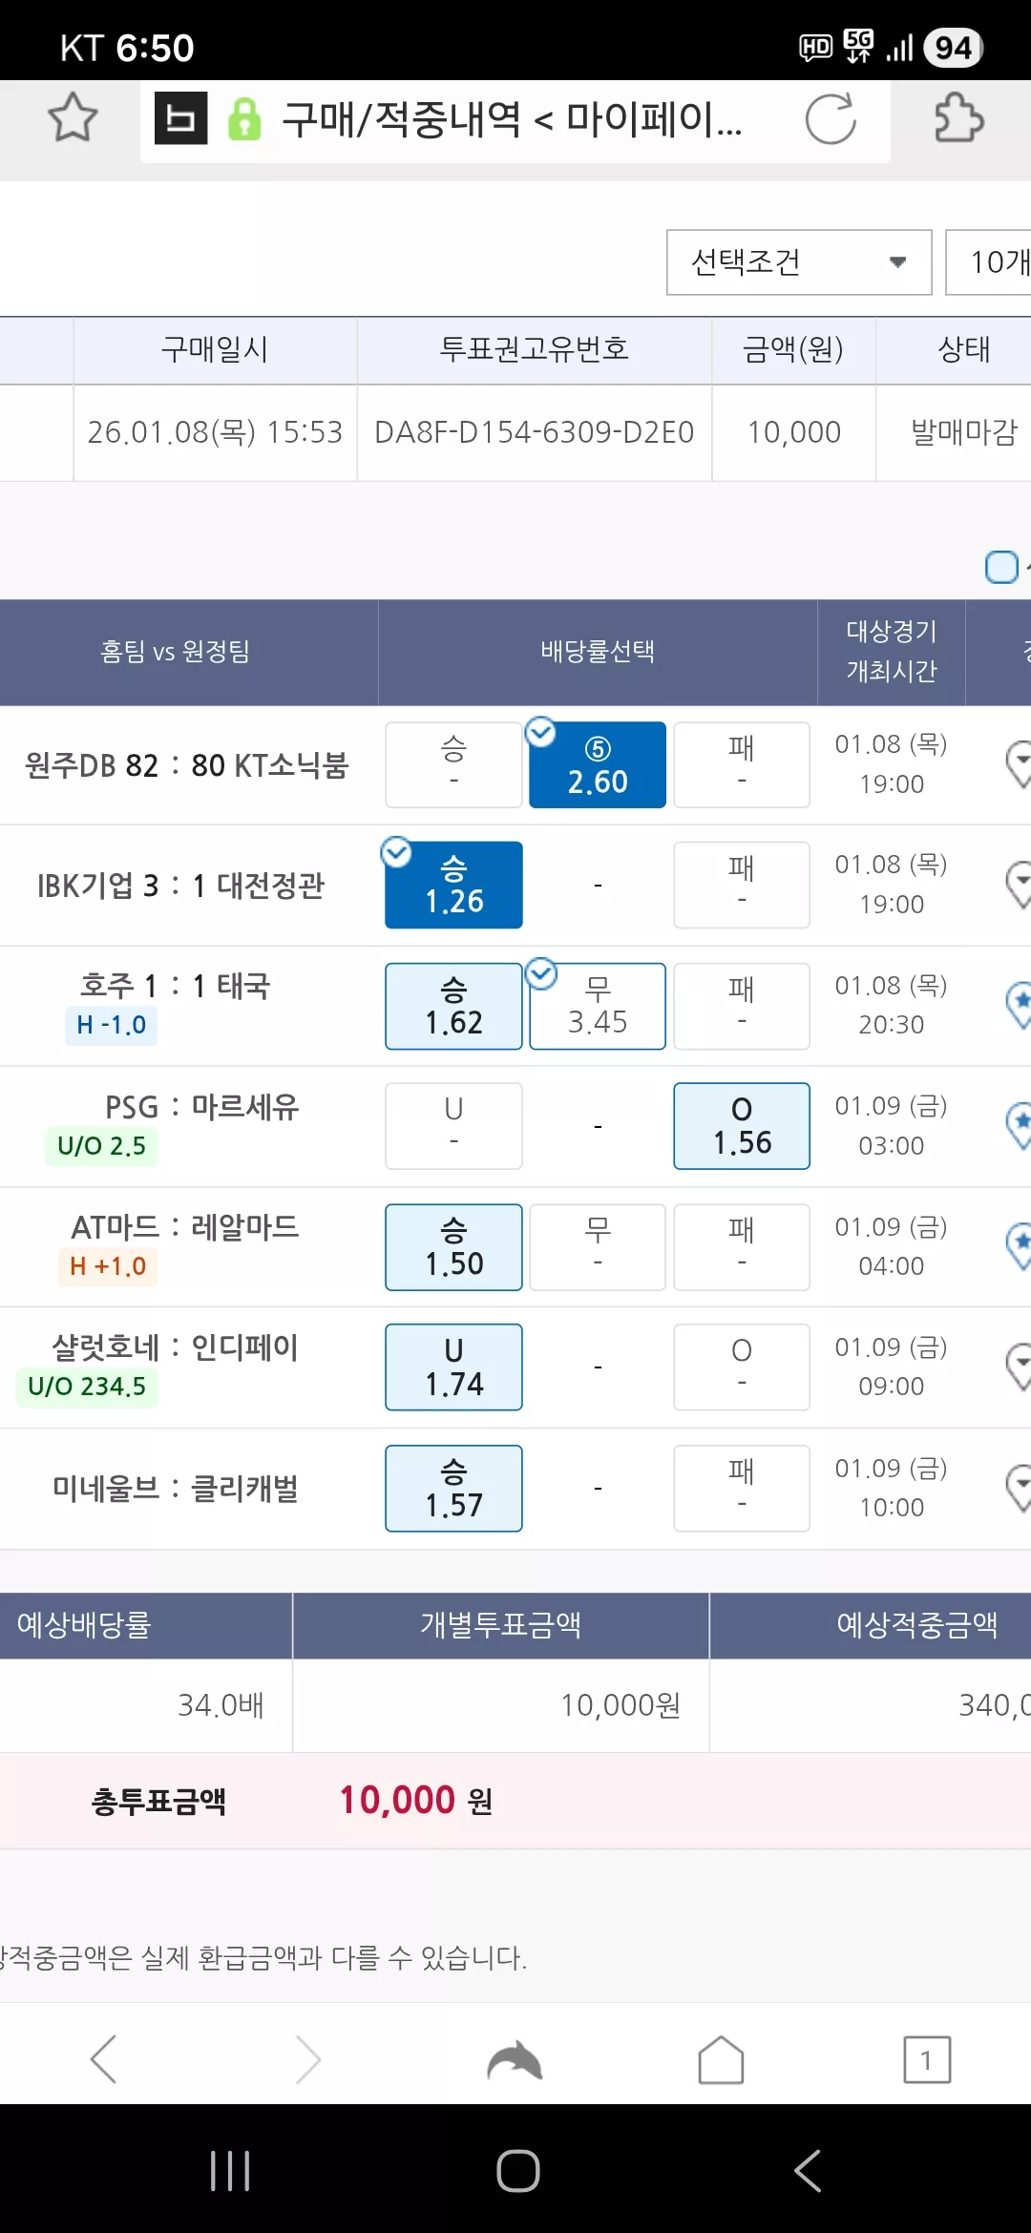Image resolution: width=1031 pixels, height=2233 pixels.
Task: Select the 배당률선택 column header
Action: [598, 652]
